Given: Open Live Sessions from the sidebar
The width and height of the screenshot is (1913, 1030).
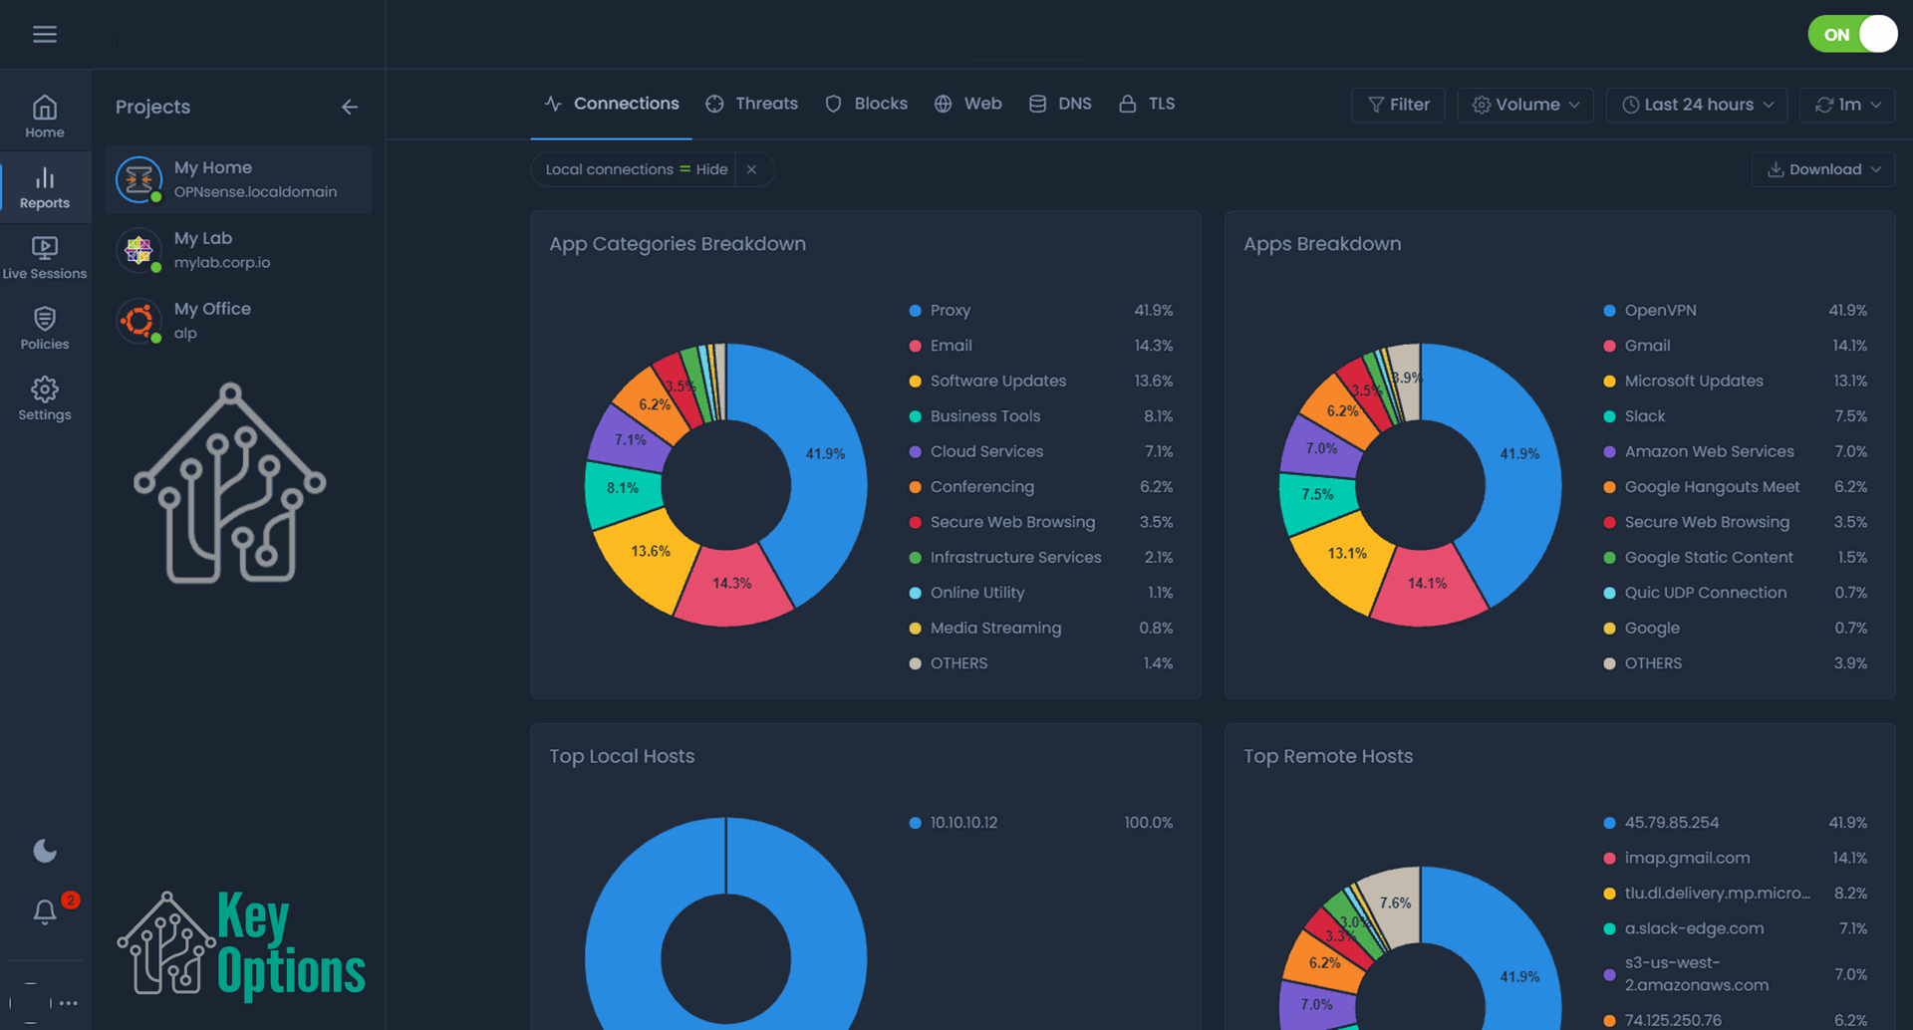Looking at the screenshot, I should click(45, 256).
